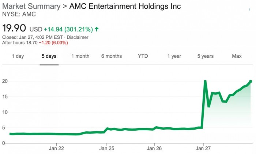This screenshot has height=154, width=256.
Task: Click the AMC Entertainment Holdings Inc title
Action: point(125,6)
